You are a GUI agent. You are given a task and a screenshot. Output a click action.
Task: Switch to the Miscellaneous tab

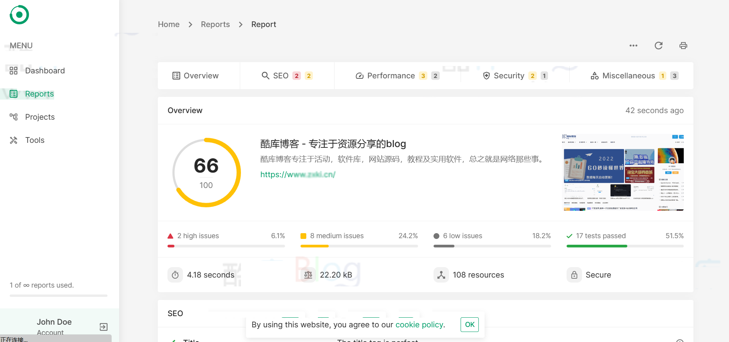coord(635,76)
